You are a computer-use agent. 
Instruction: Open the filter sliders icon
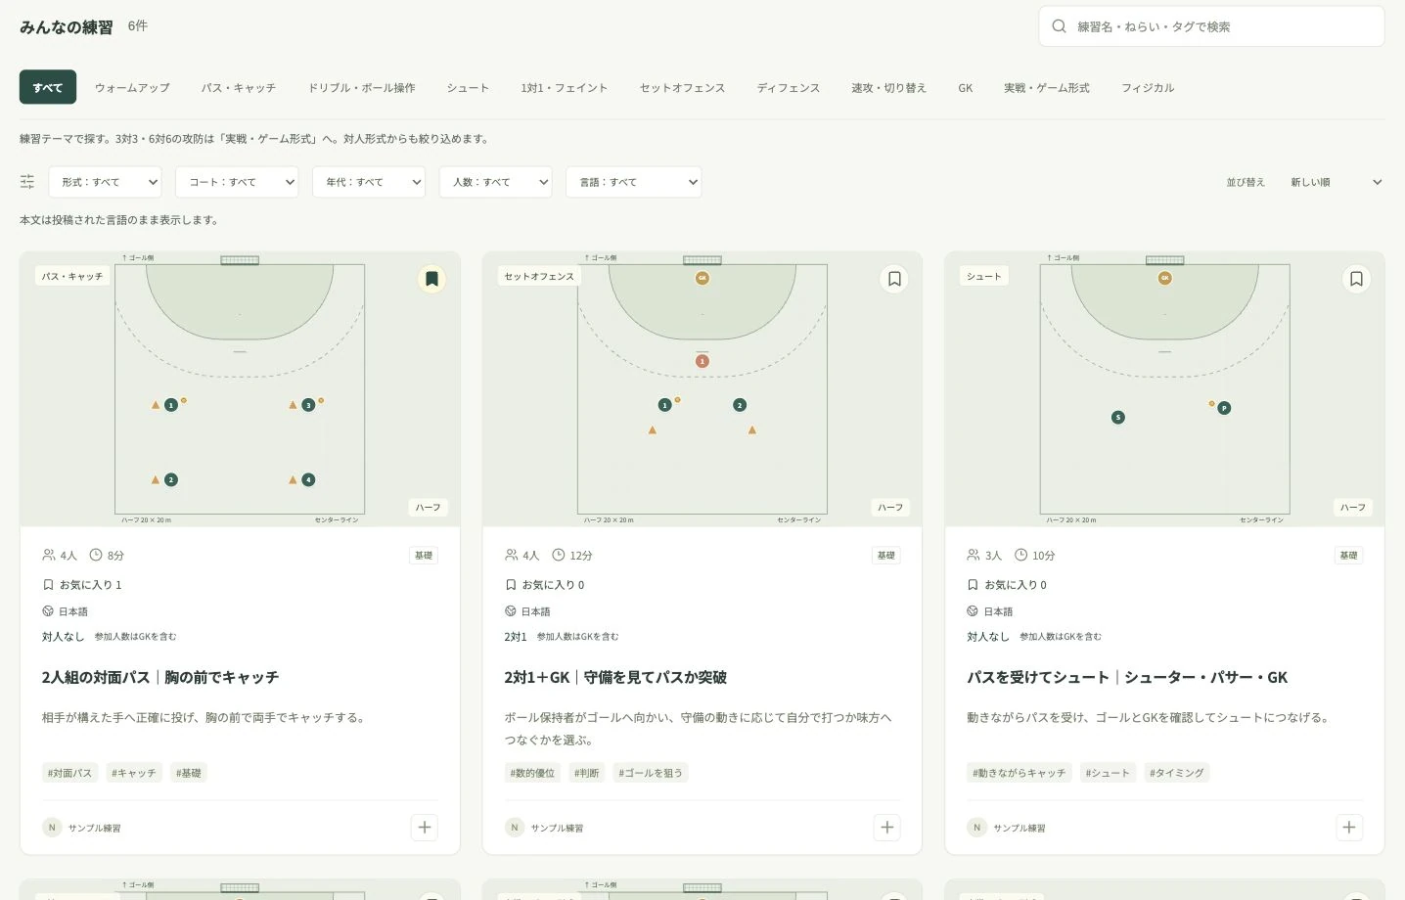coord(27,182)
